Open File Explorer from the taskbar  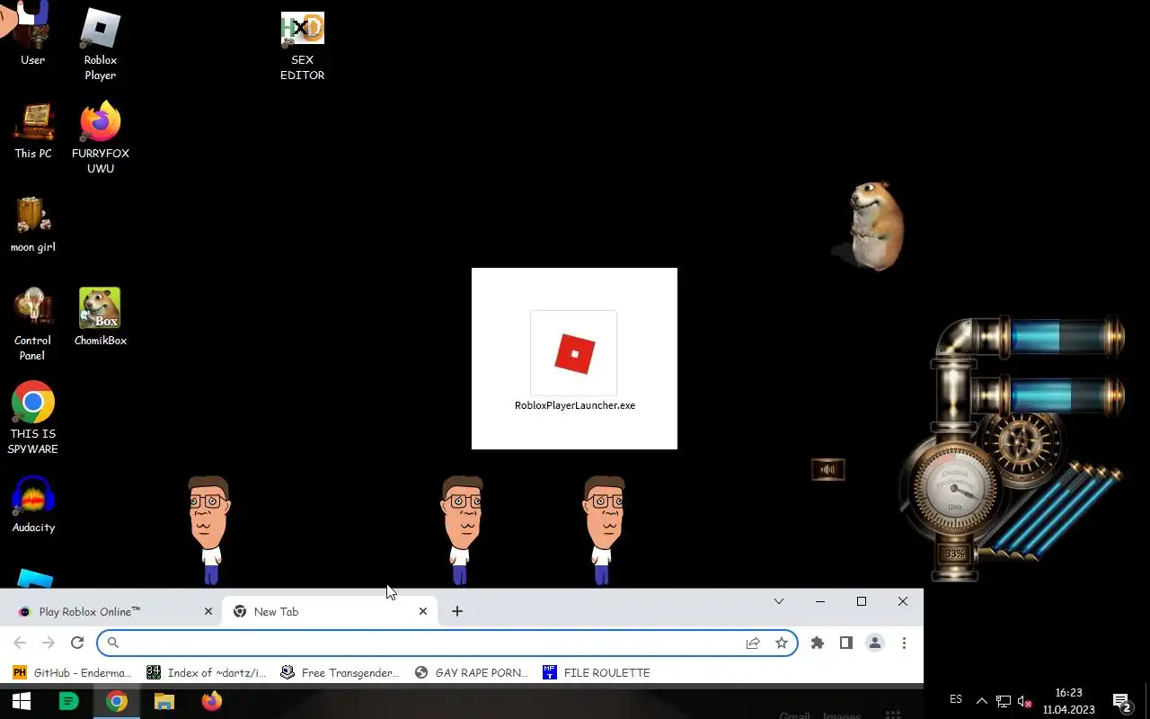[164, 701]
